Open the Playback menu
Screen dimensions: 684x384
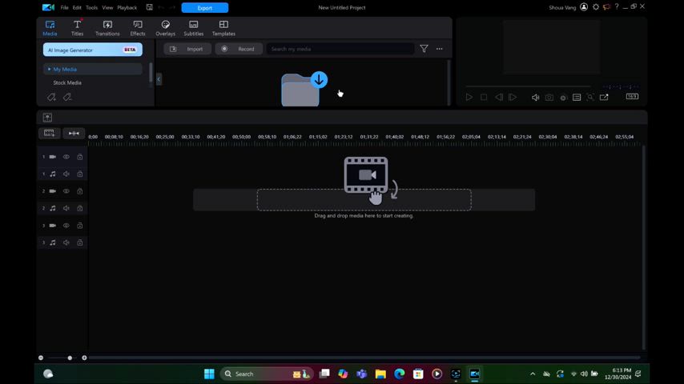127,7
